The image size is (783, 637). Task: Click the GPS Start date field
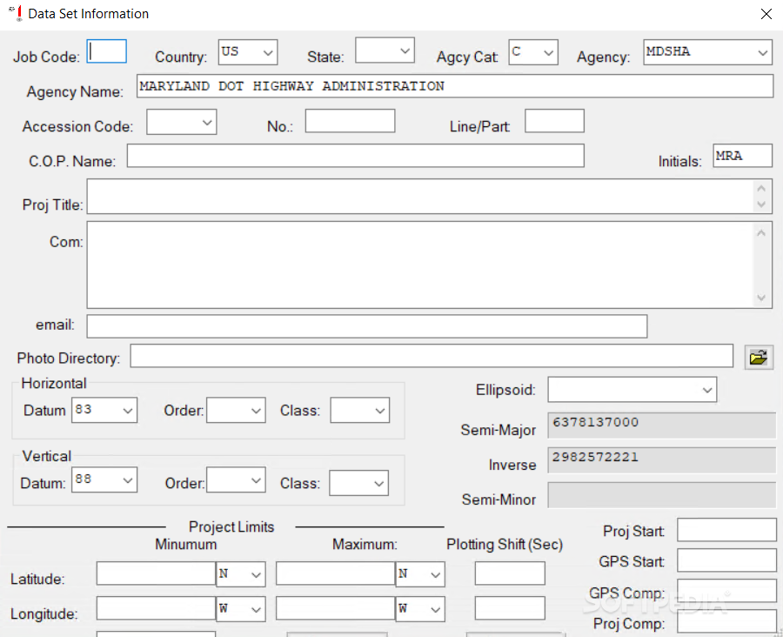(x=726, y=560)
